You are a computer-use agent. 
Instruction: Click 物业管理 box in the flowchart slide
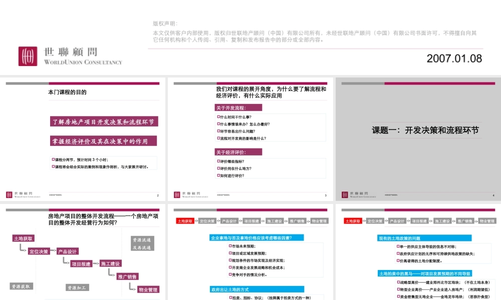point(148,290)
